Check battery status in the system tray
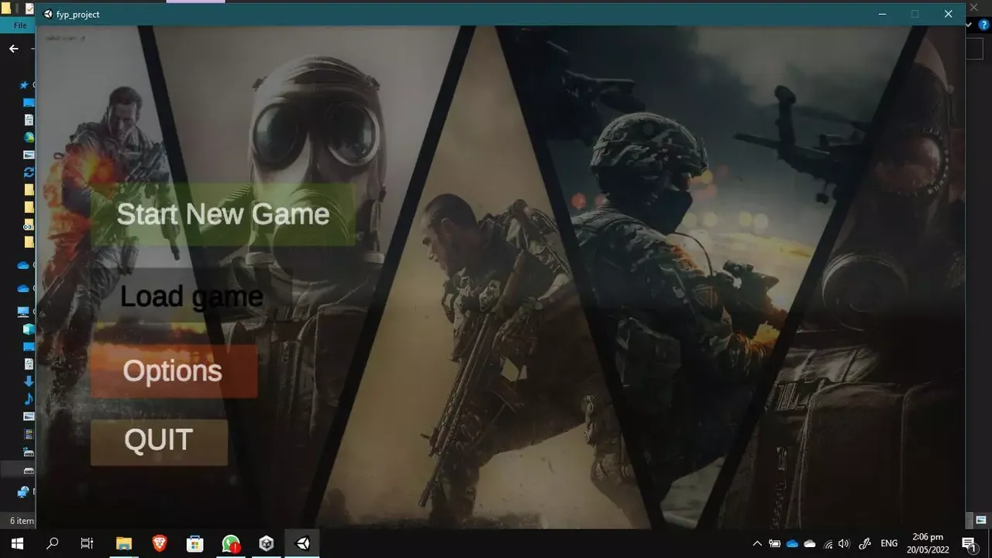Viewport: 992px width, 558px height. click(x=774, y=543)
